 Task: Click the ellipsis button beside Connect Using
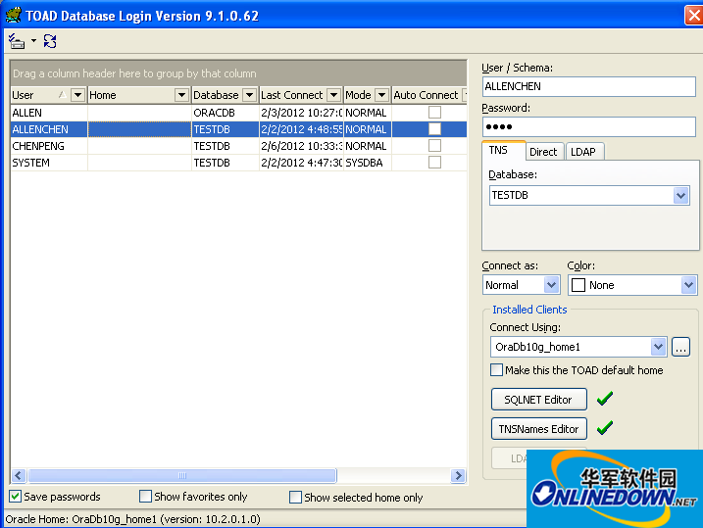[680, 347]
